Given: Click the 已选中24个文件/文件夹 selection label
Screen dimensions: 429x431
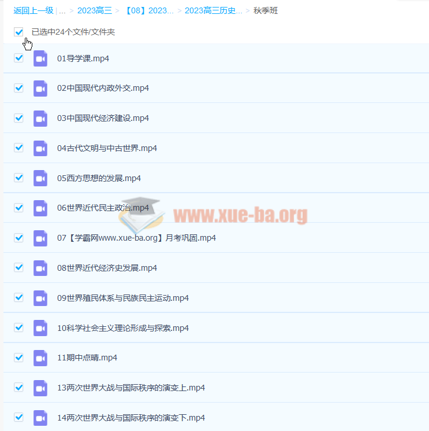Looking at the screenshot, I should (73, 32).
